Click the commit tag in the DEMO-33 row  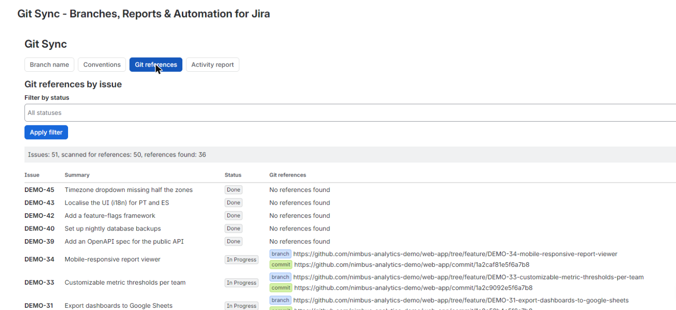tap(281, 288)
